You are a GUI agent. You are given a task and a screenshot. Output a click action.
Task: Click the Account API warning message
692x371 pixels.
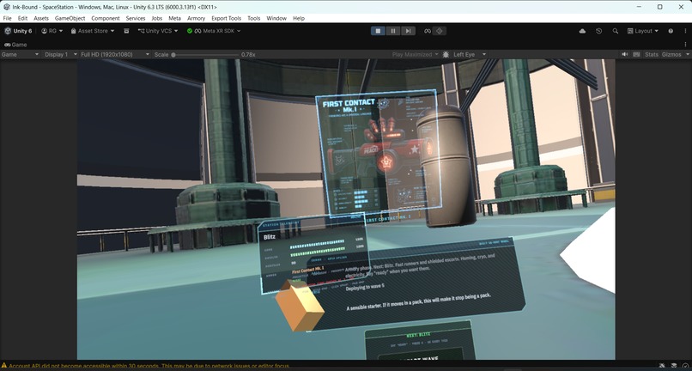149,366
